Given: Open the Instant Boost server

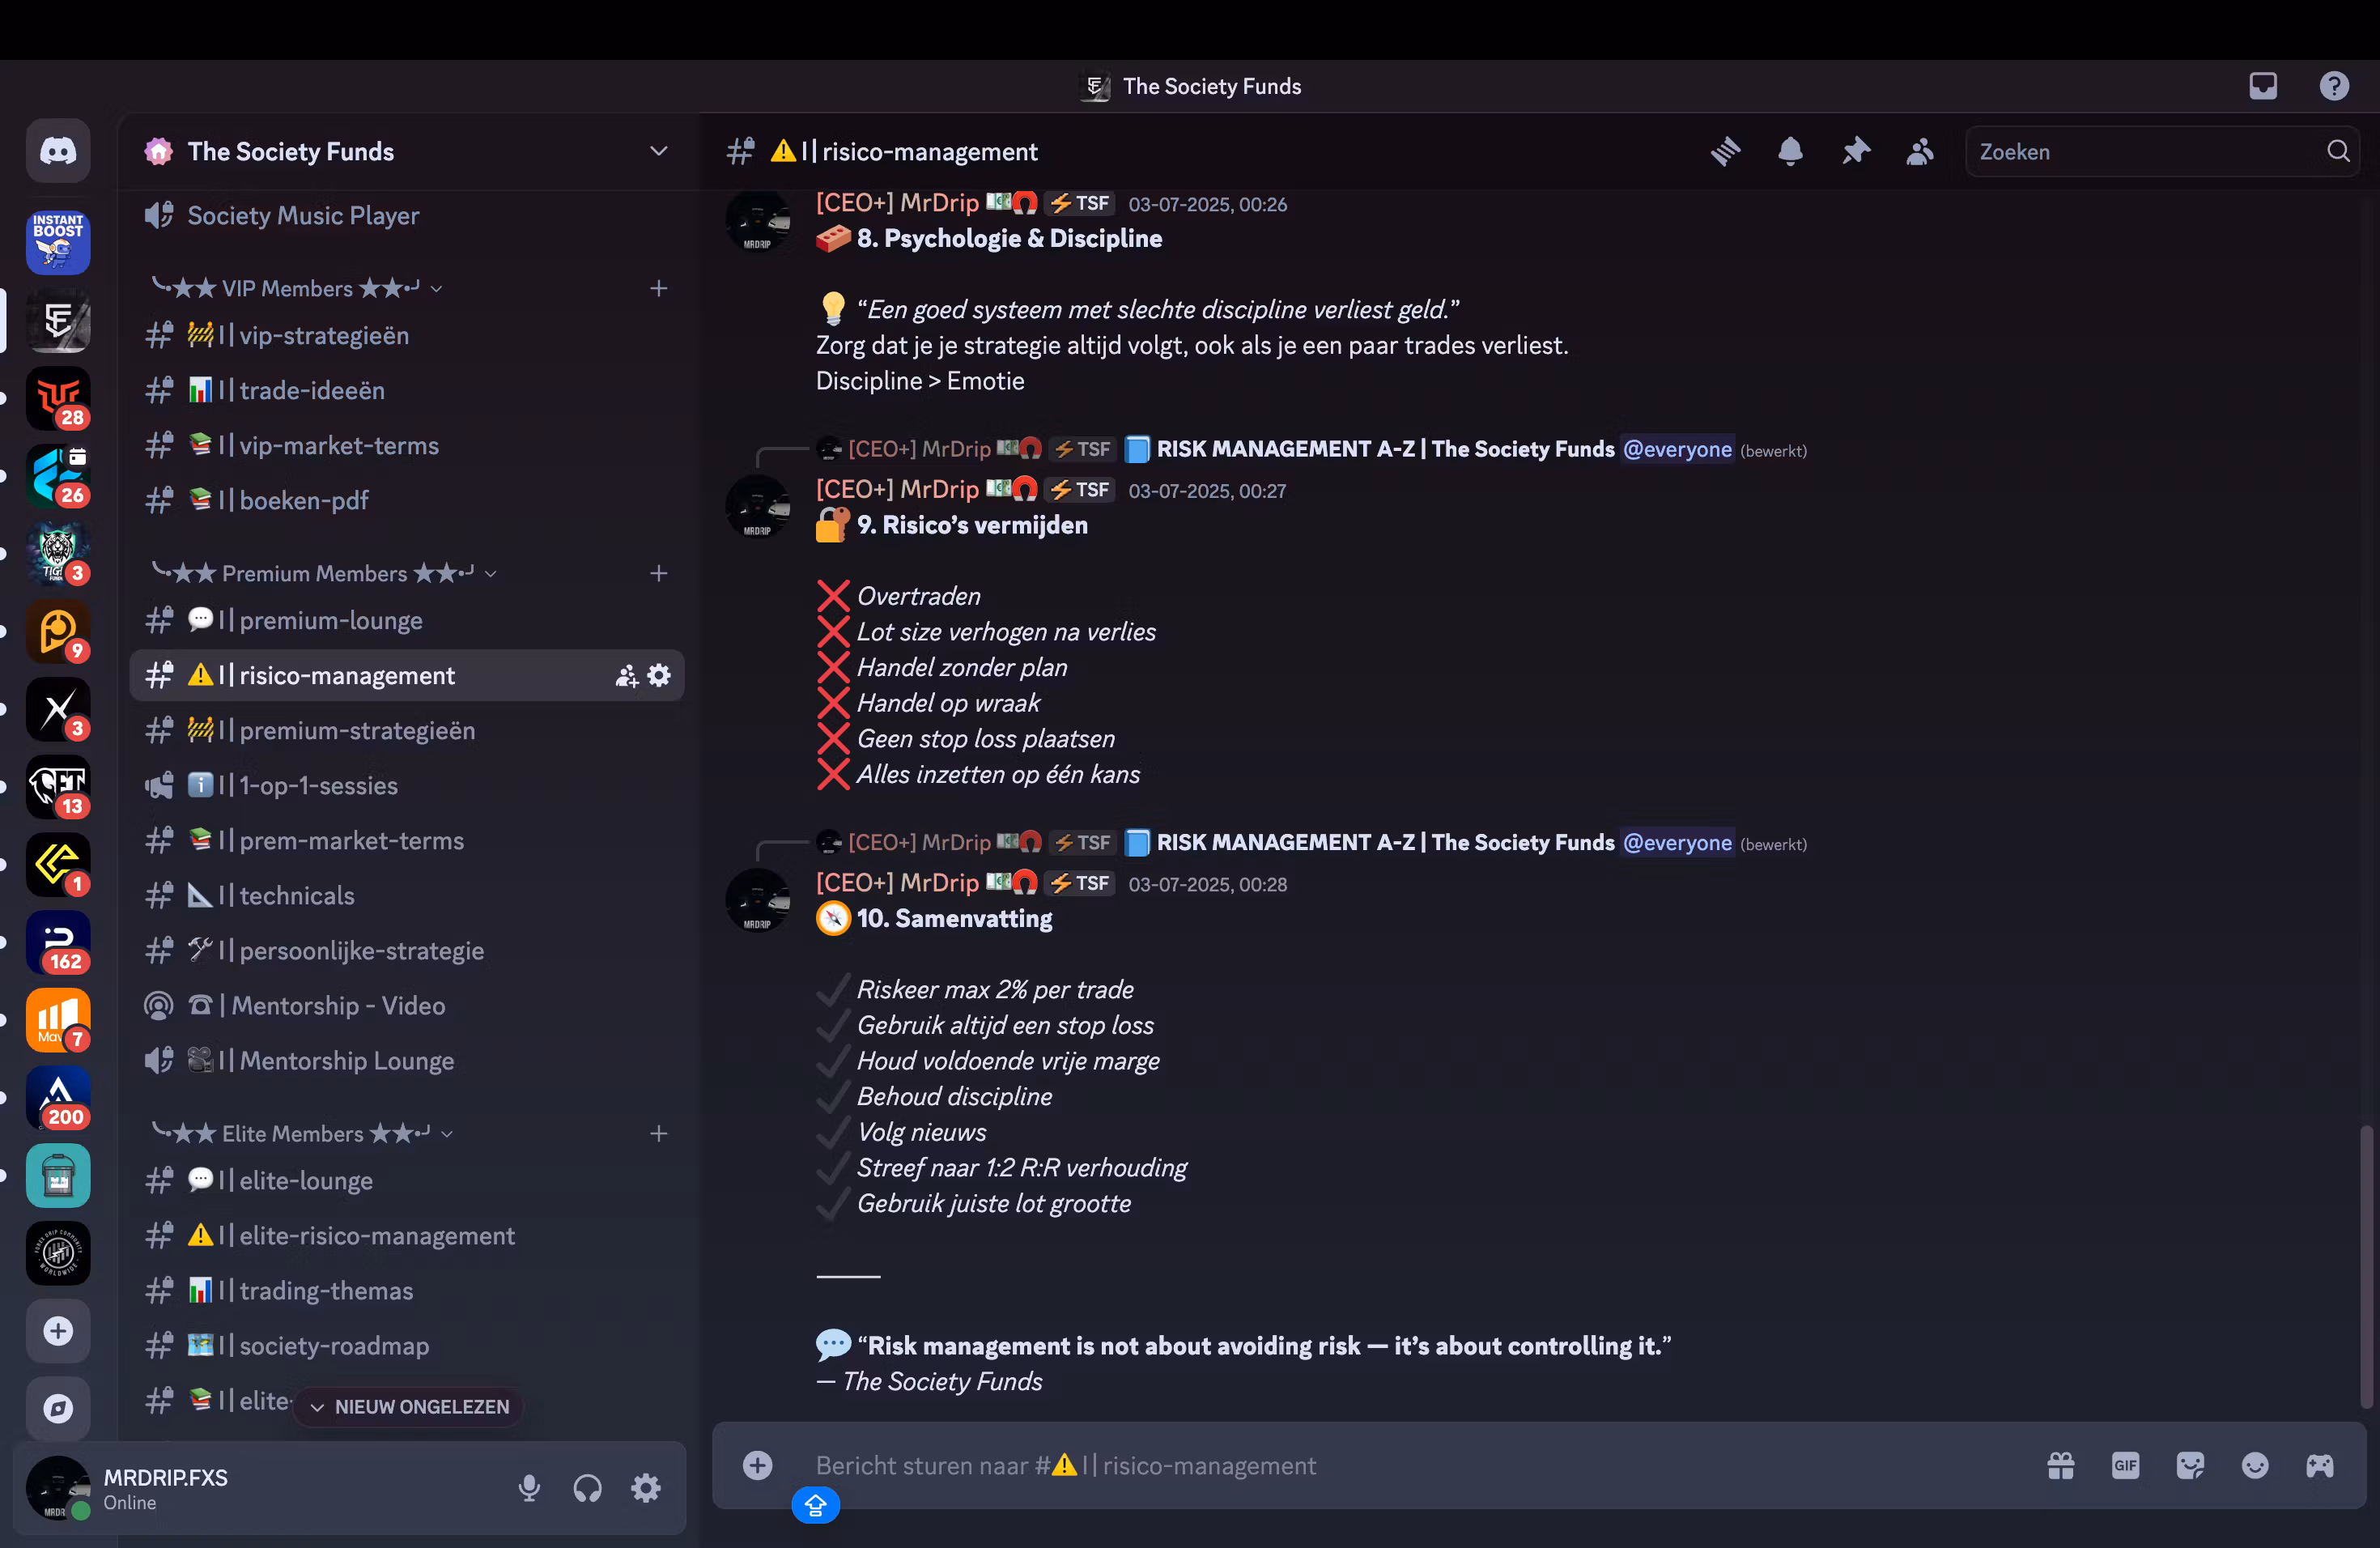Looking at the screenshot, I should [58, 242].
